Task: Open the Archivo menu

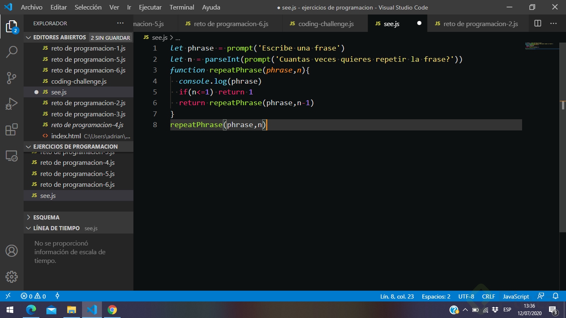Action: tap(31, 7)
